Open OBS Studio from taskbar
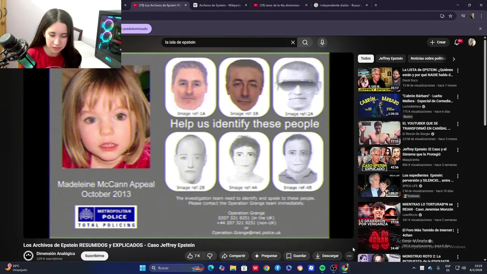 [333, 268]
